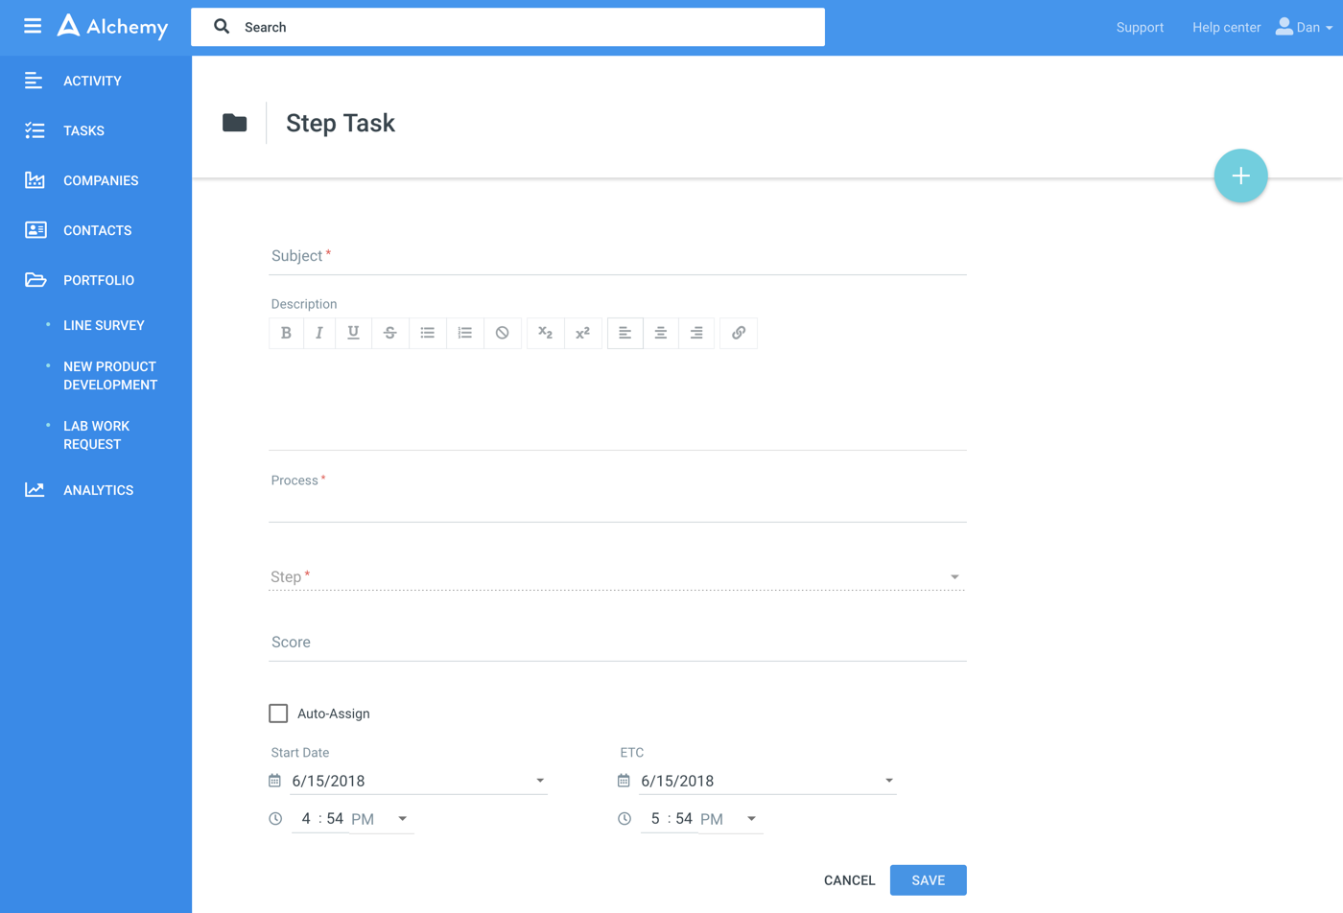Click the Start Date clock icon
Screen dimensions: 1343x913
(275, 819)
